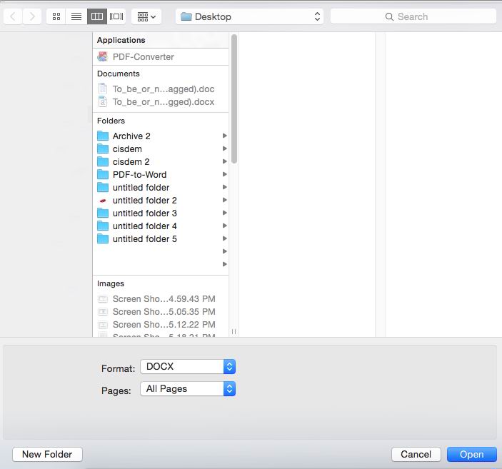Screen dimensions: 502x469
Task: Open the item arrangement dropdown
Action: (146, 16)
